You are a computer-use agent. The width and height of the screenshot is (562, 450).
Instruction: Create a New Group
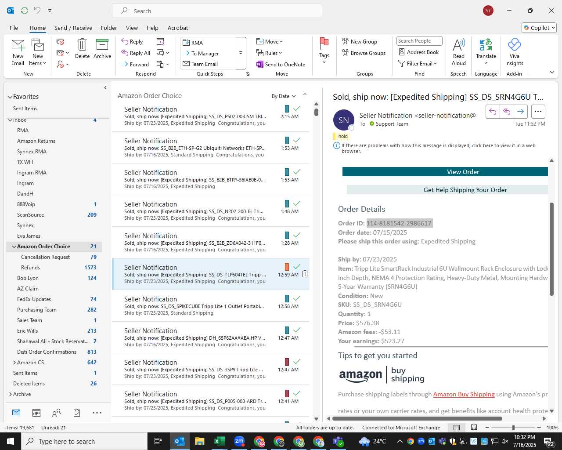(360, 42)
